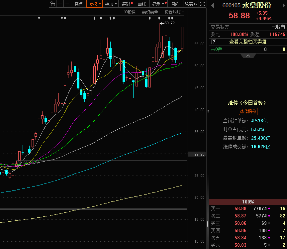Click the highlighted 29.23 axis price tag

pyautogui.click(x=197, y=154)
